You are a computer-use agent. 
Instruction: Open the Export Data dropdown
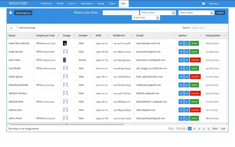[x=146, y=17]
